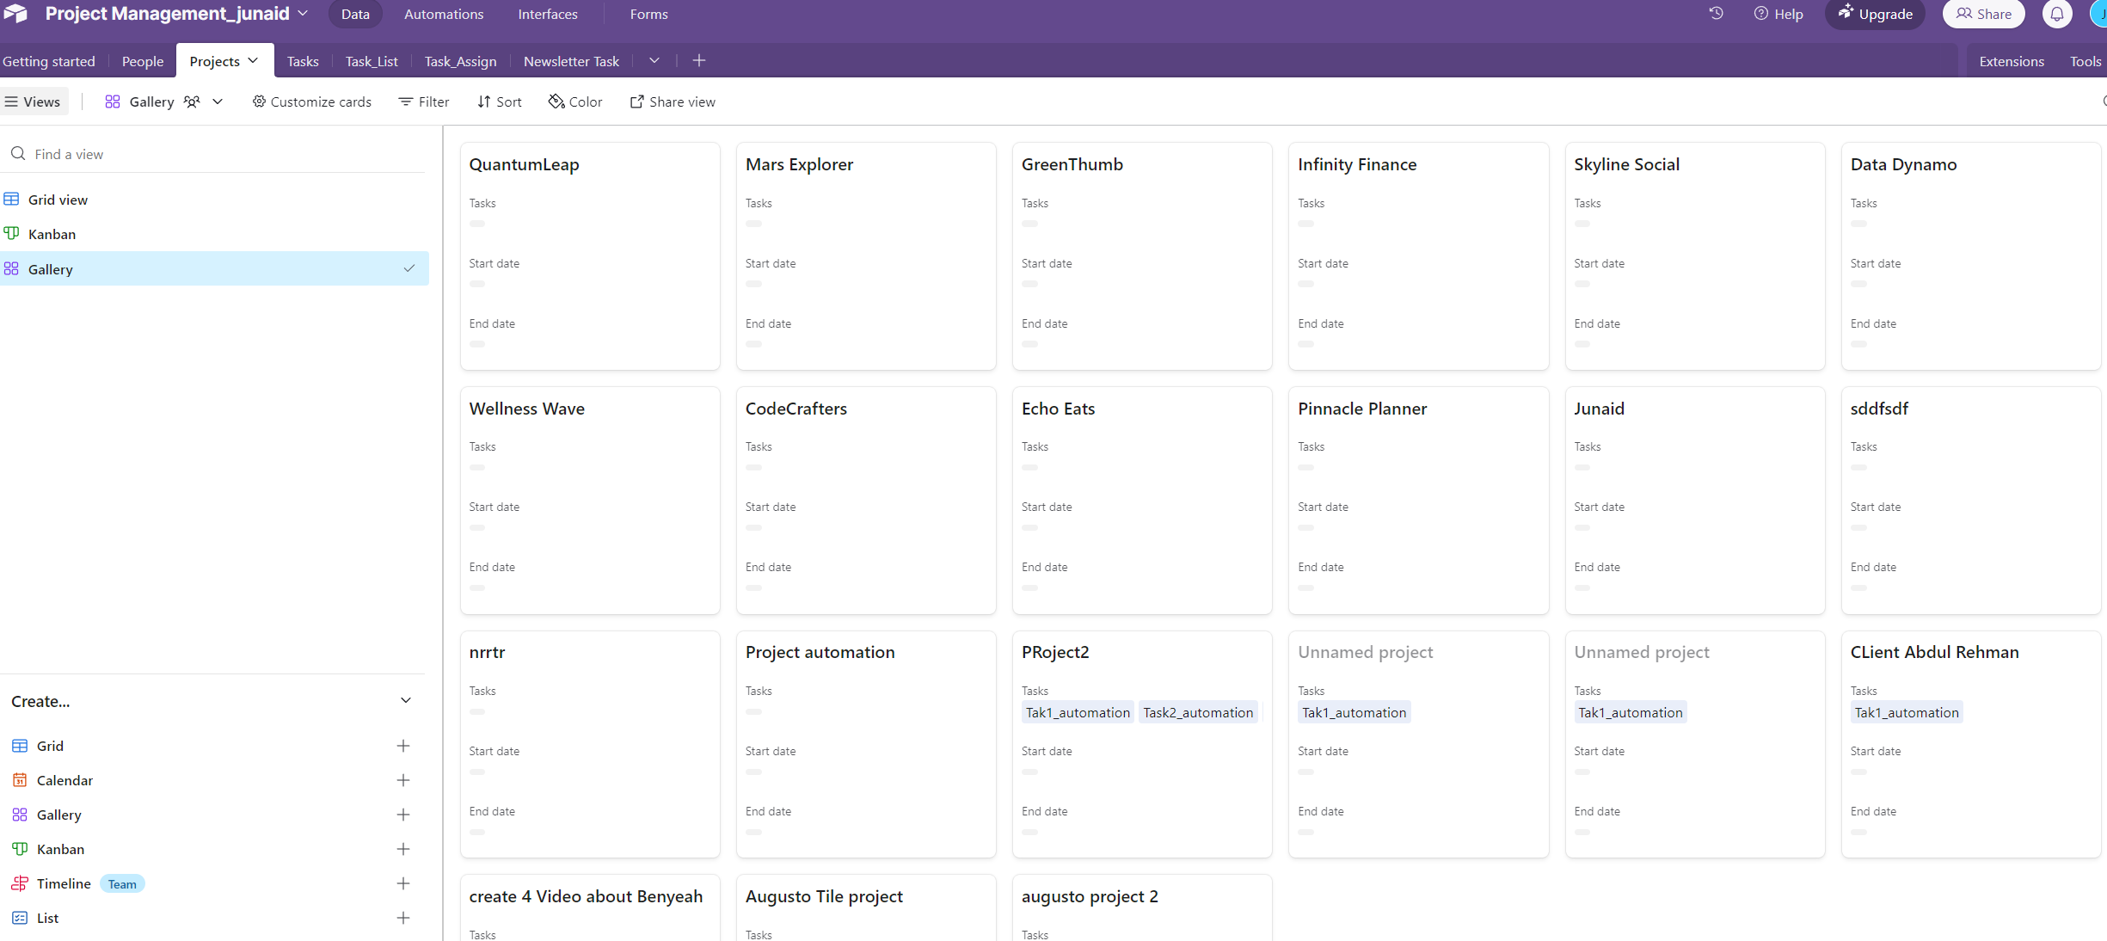This screenshot has width=2107, height=941.
Task: Open the Sort options
Action: point(500,101)
